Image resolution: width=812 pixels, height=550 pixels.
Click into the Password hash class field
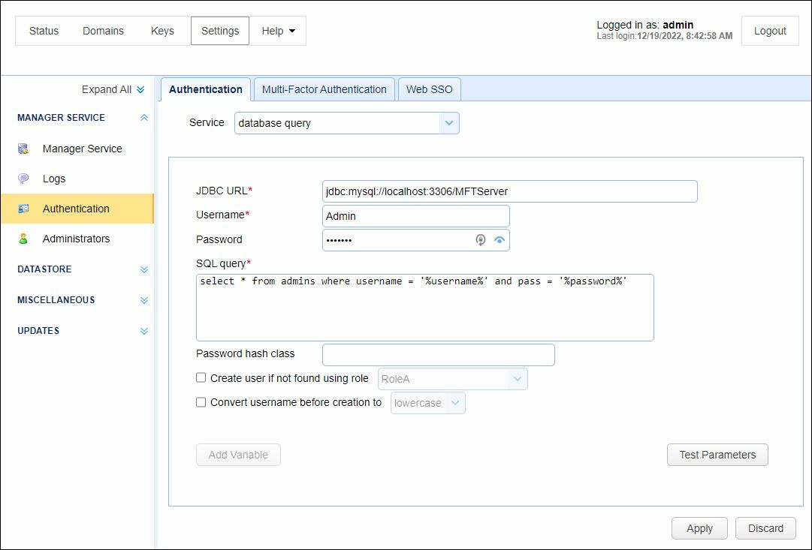(439, 355)
